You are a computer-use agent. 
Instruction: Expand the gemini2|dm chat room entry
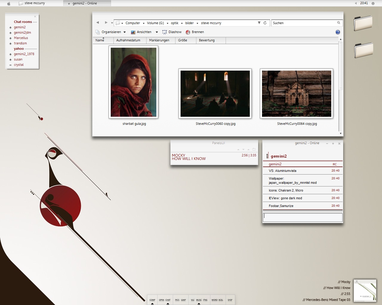(10, 33)
